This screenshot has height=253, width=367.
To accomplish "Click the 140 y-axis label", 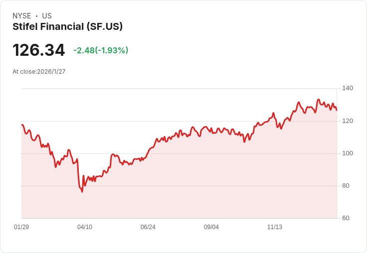I will point(348,88).
